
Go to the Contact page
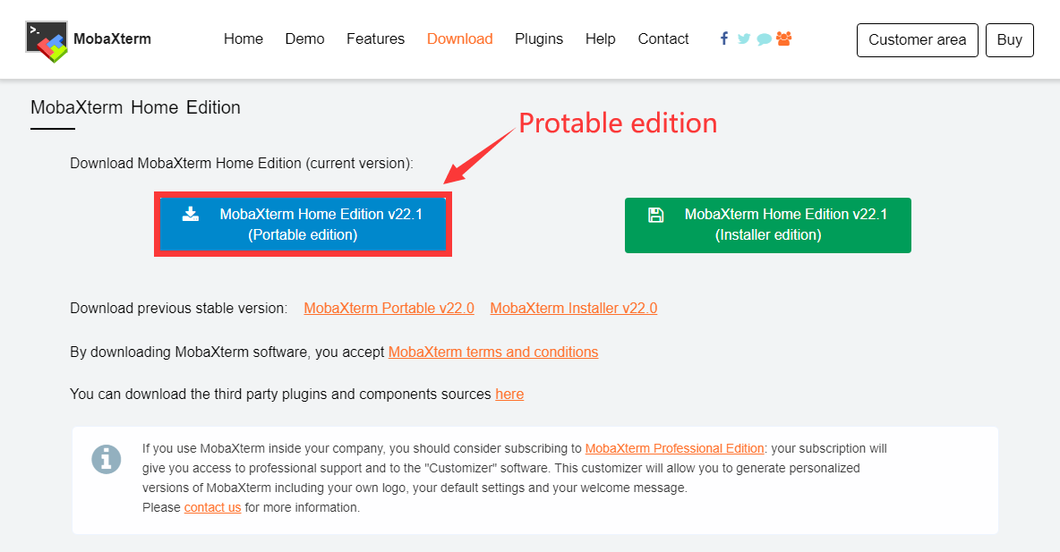[663, 39]
